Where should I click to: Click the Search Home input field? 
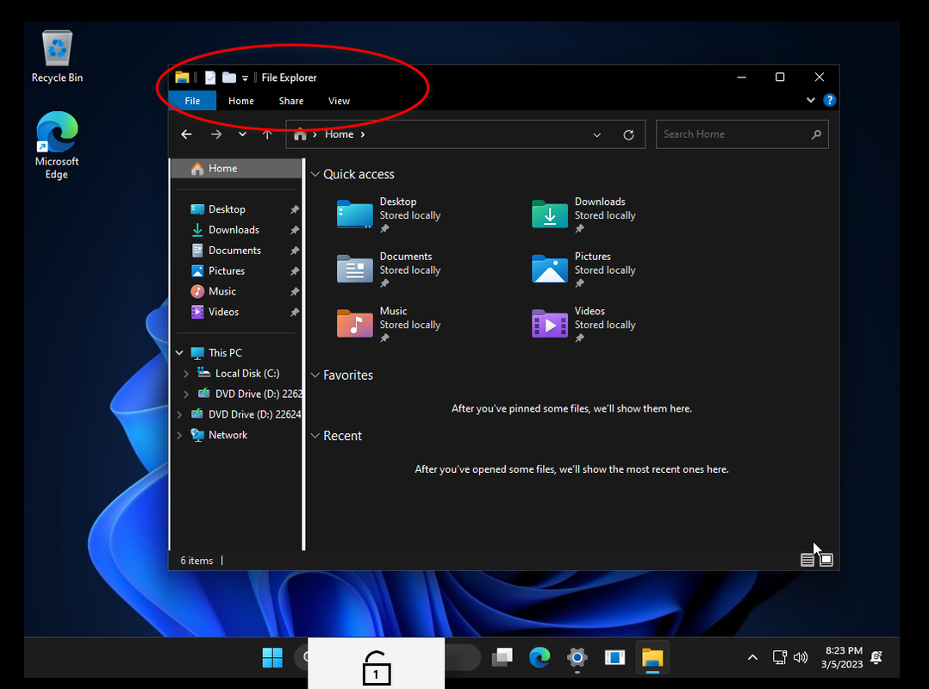click(742, 134)
